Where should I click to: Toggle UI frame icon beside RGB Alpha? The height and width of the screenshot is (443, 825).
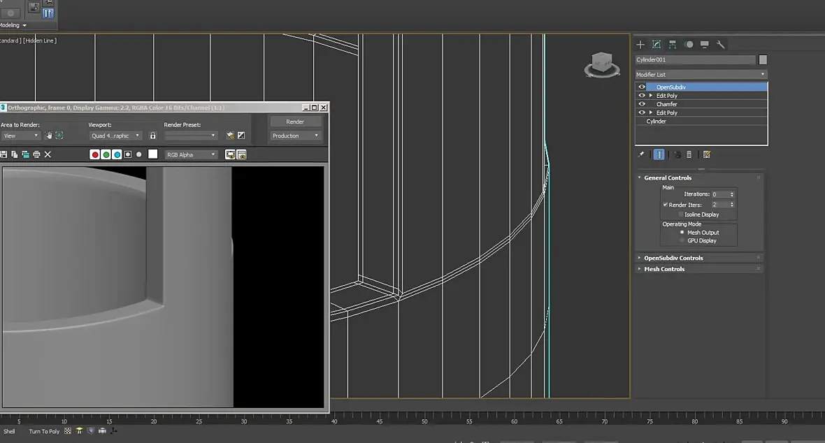241,154
